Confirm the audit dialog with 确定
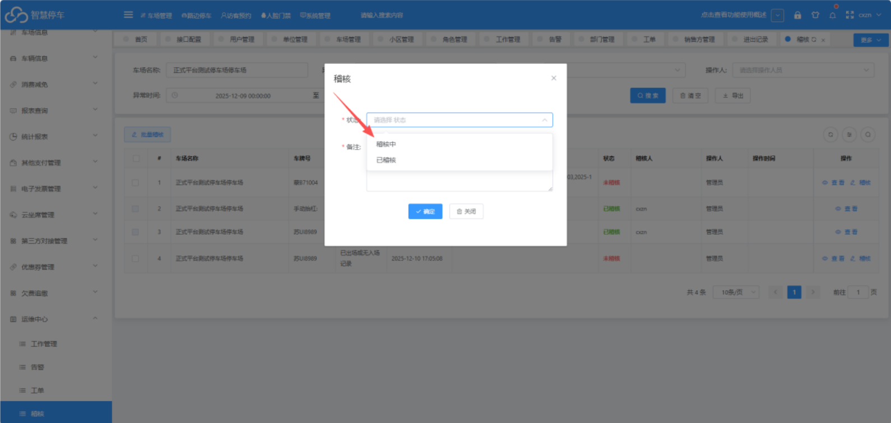 (x=425, y=211)
